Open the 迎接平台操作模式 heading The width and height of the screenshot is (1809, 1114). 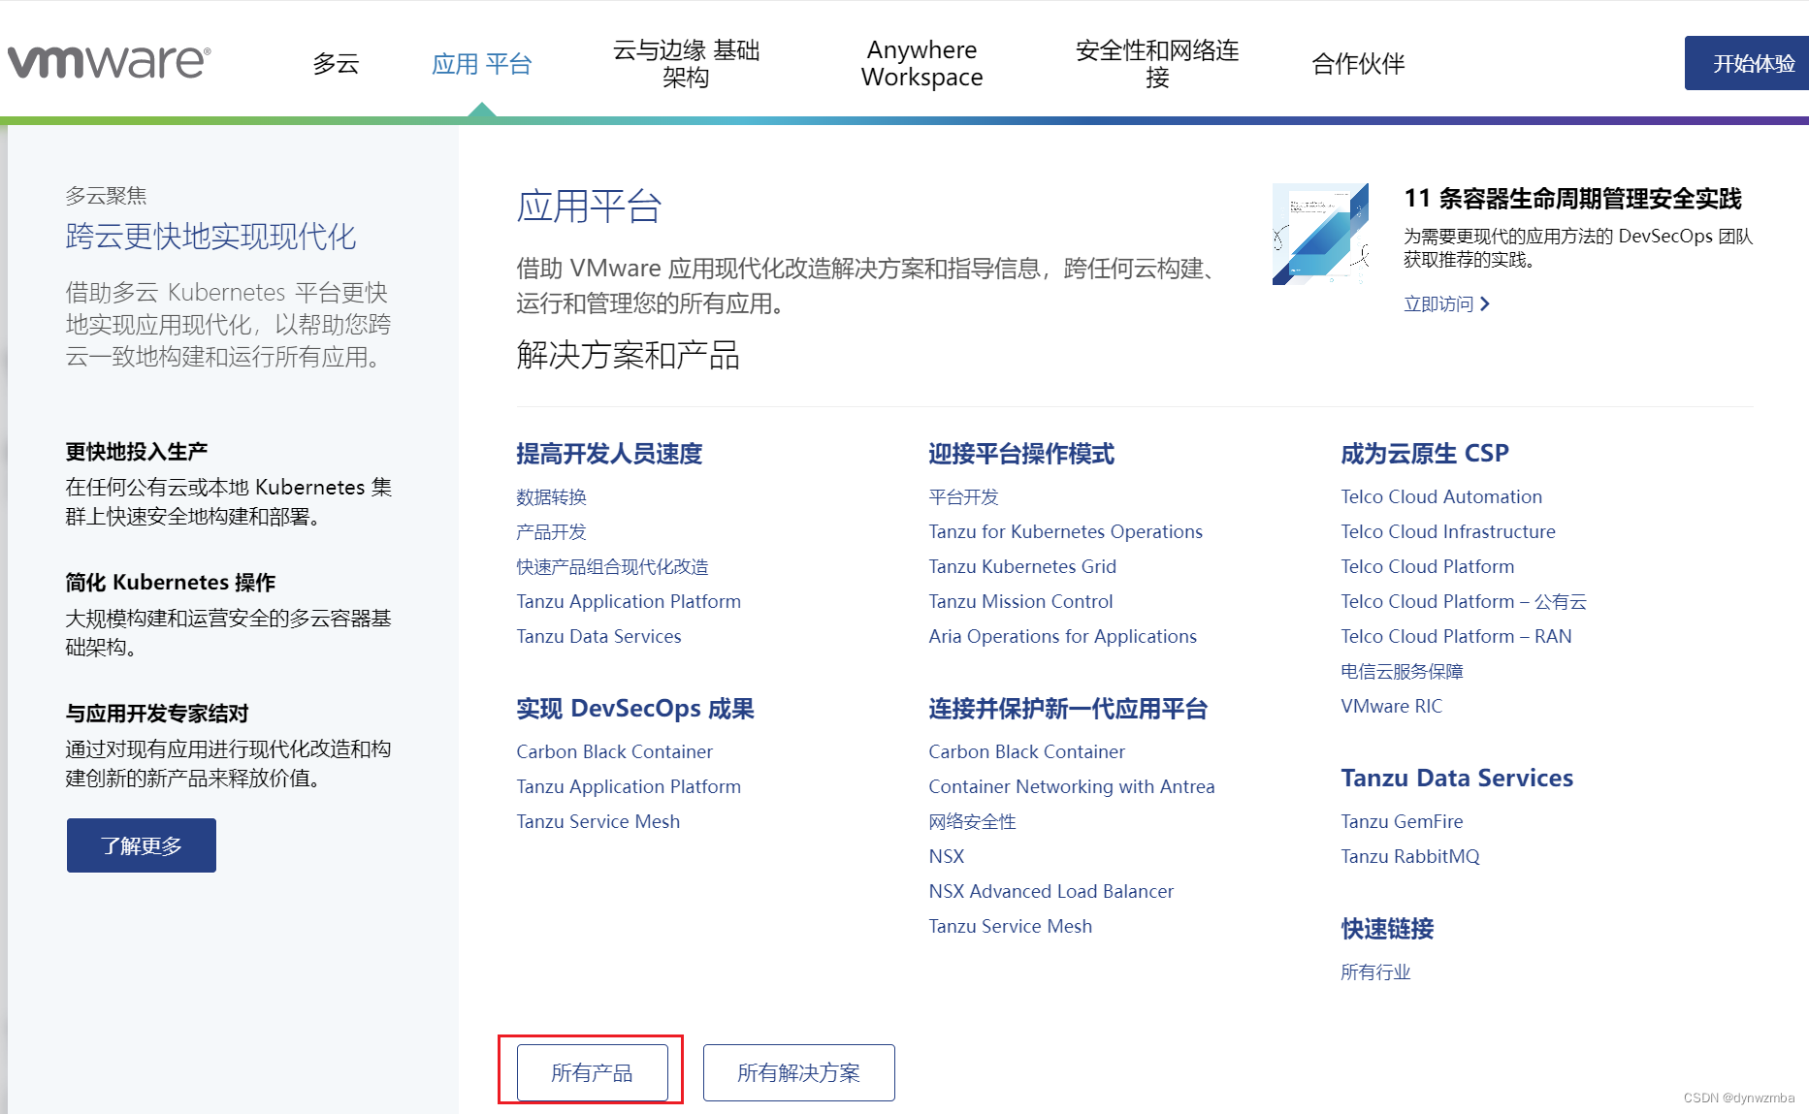(x=1021, y=454)
